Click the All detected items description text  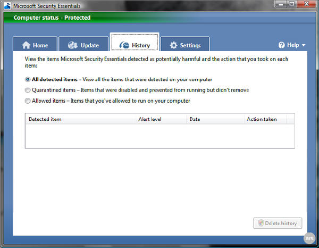click(147, 79)
